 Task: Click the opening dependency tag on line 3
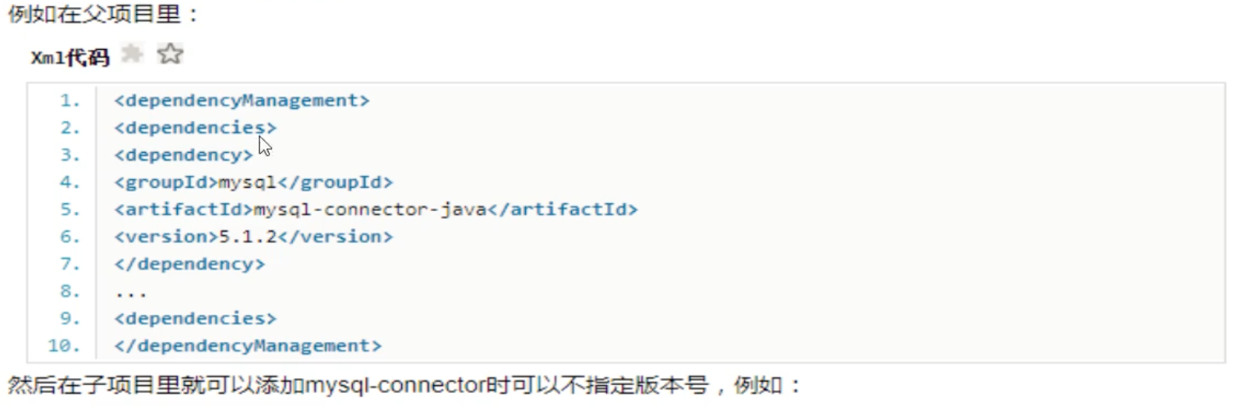coord(183,155)
